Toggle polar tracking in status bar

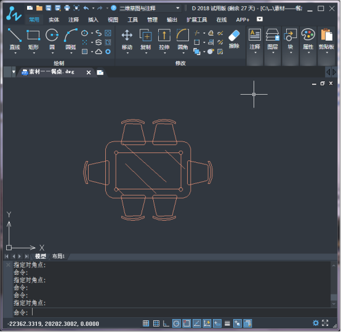177,323
